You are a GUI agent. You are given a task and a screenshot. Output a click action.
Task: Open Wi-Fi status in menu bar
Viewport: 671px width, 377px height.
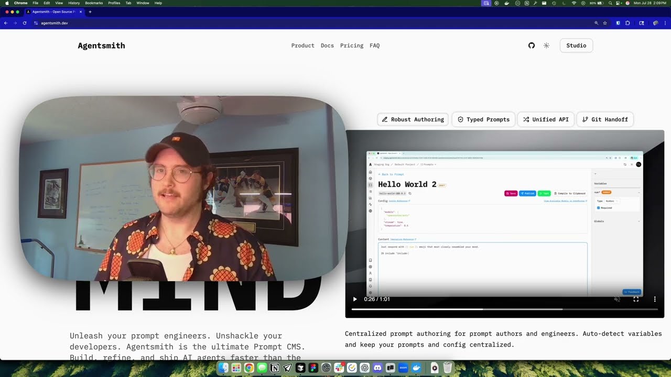tap(574, 3)
